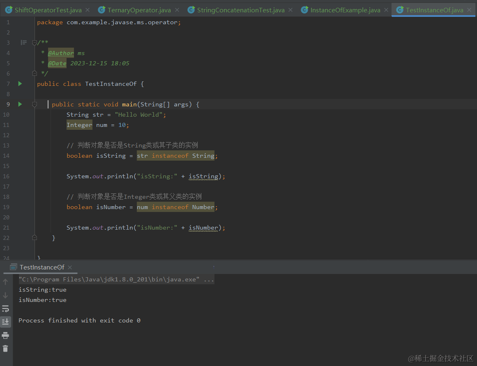Click the "Hello World" string literal
The height and width of the screenshot is (366, 477).
click(139, 115)
